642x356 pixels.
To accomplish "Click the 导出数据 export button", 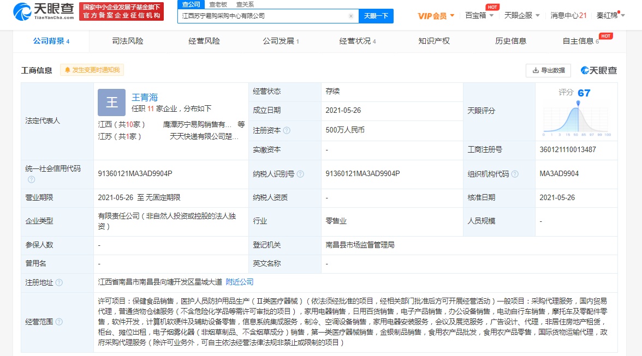I will tap(548, 70).
